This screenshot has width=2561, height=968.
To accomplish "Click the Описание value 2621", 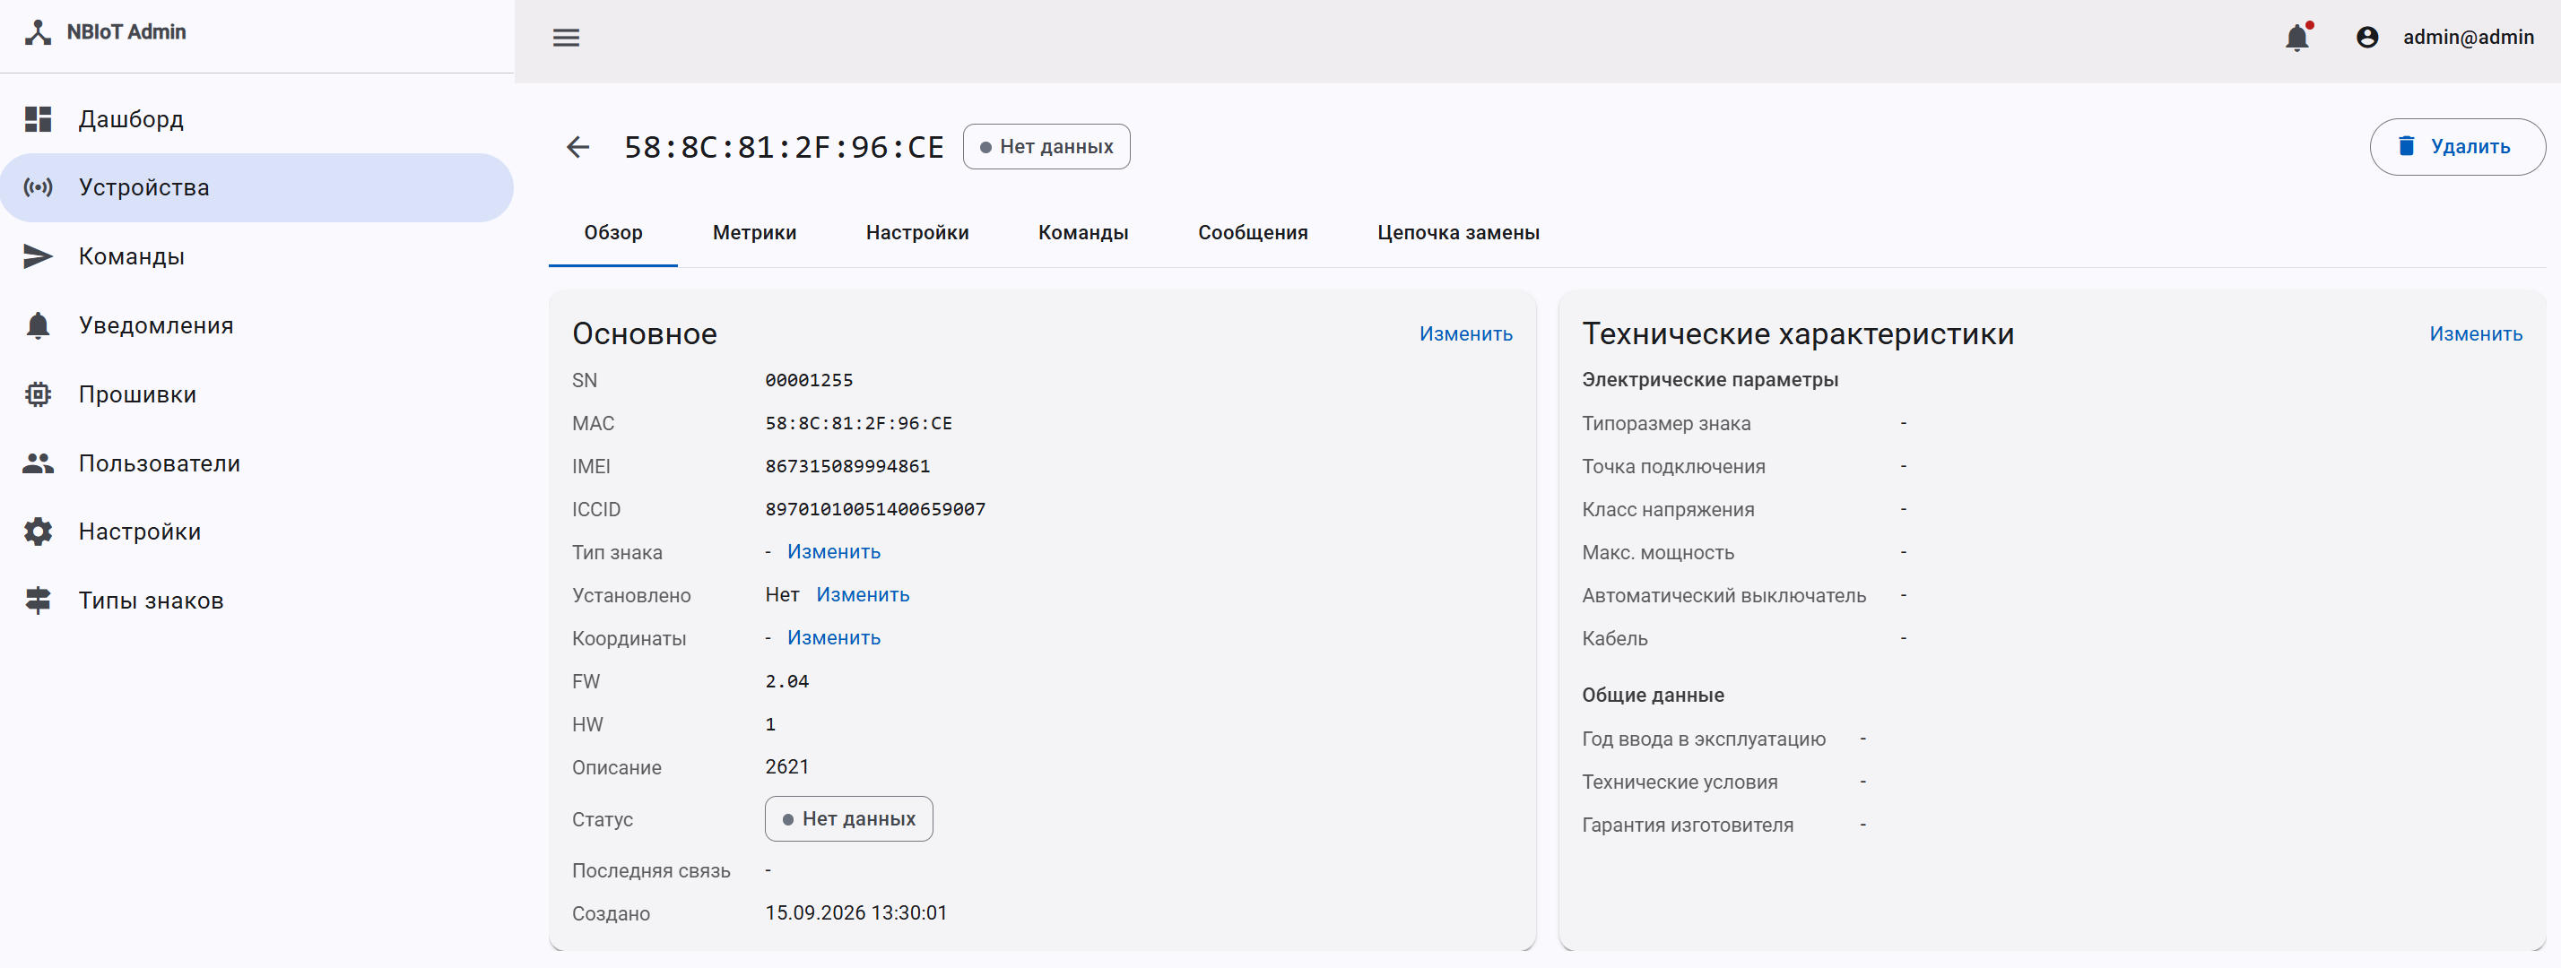I will [786, 767].
